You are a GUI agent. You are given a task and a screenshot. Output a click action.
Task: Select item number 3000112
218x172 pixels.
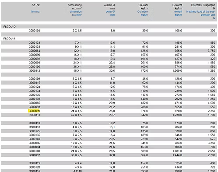click(x=35, y=71)
